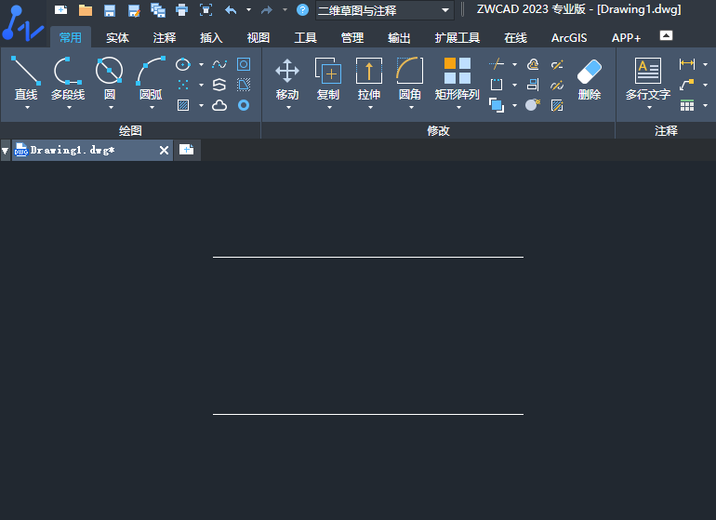The image size is (716, 520).
Task: Click the edit hatch icon
Action: click(557, 105)
